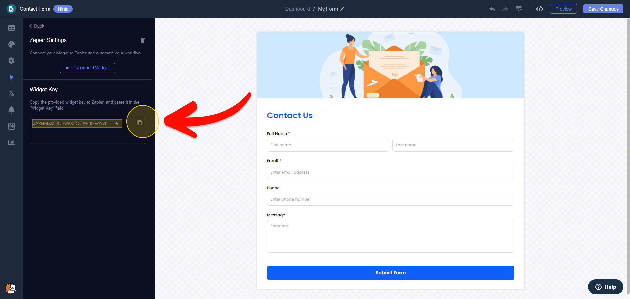The image size is (630, 299).
Task: Open the form submissions list icon
Action: 11,126
